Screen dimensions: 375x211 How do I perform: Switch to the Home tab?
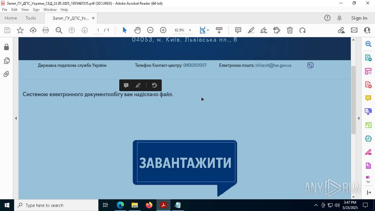coord(11,18)
